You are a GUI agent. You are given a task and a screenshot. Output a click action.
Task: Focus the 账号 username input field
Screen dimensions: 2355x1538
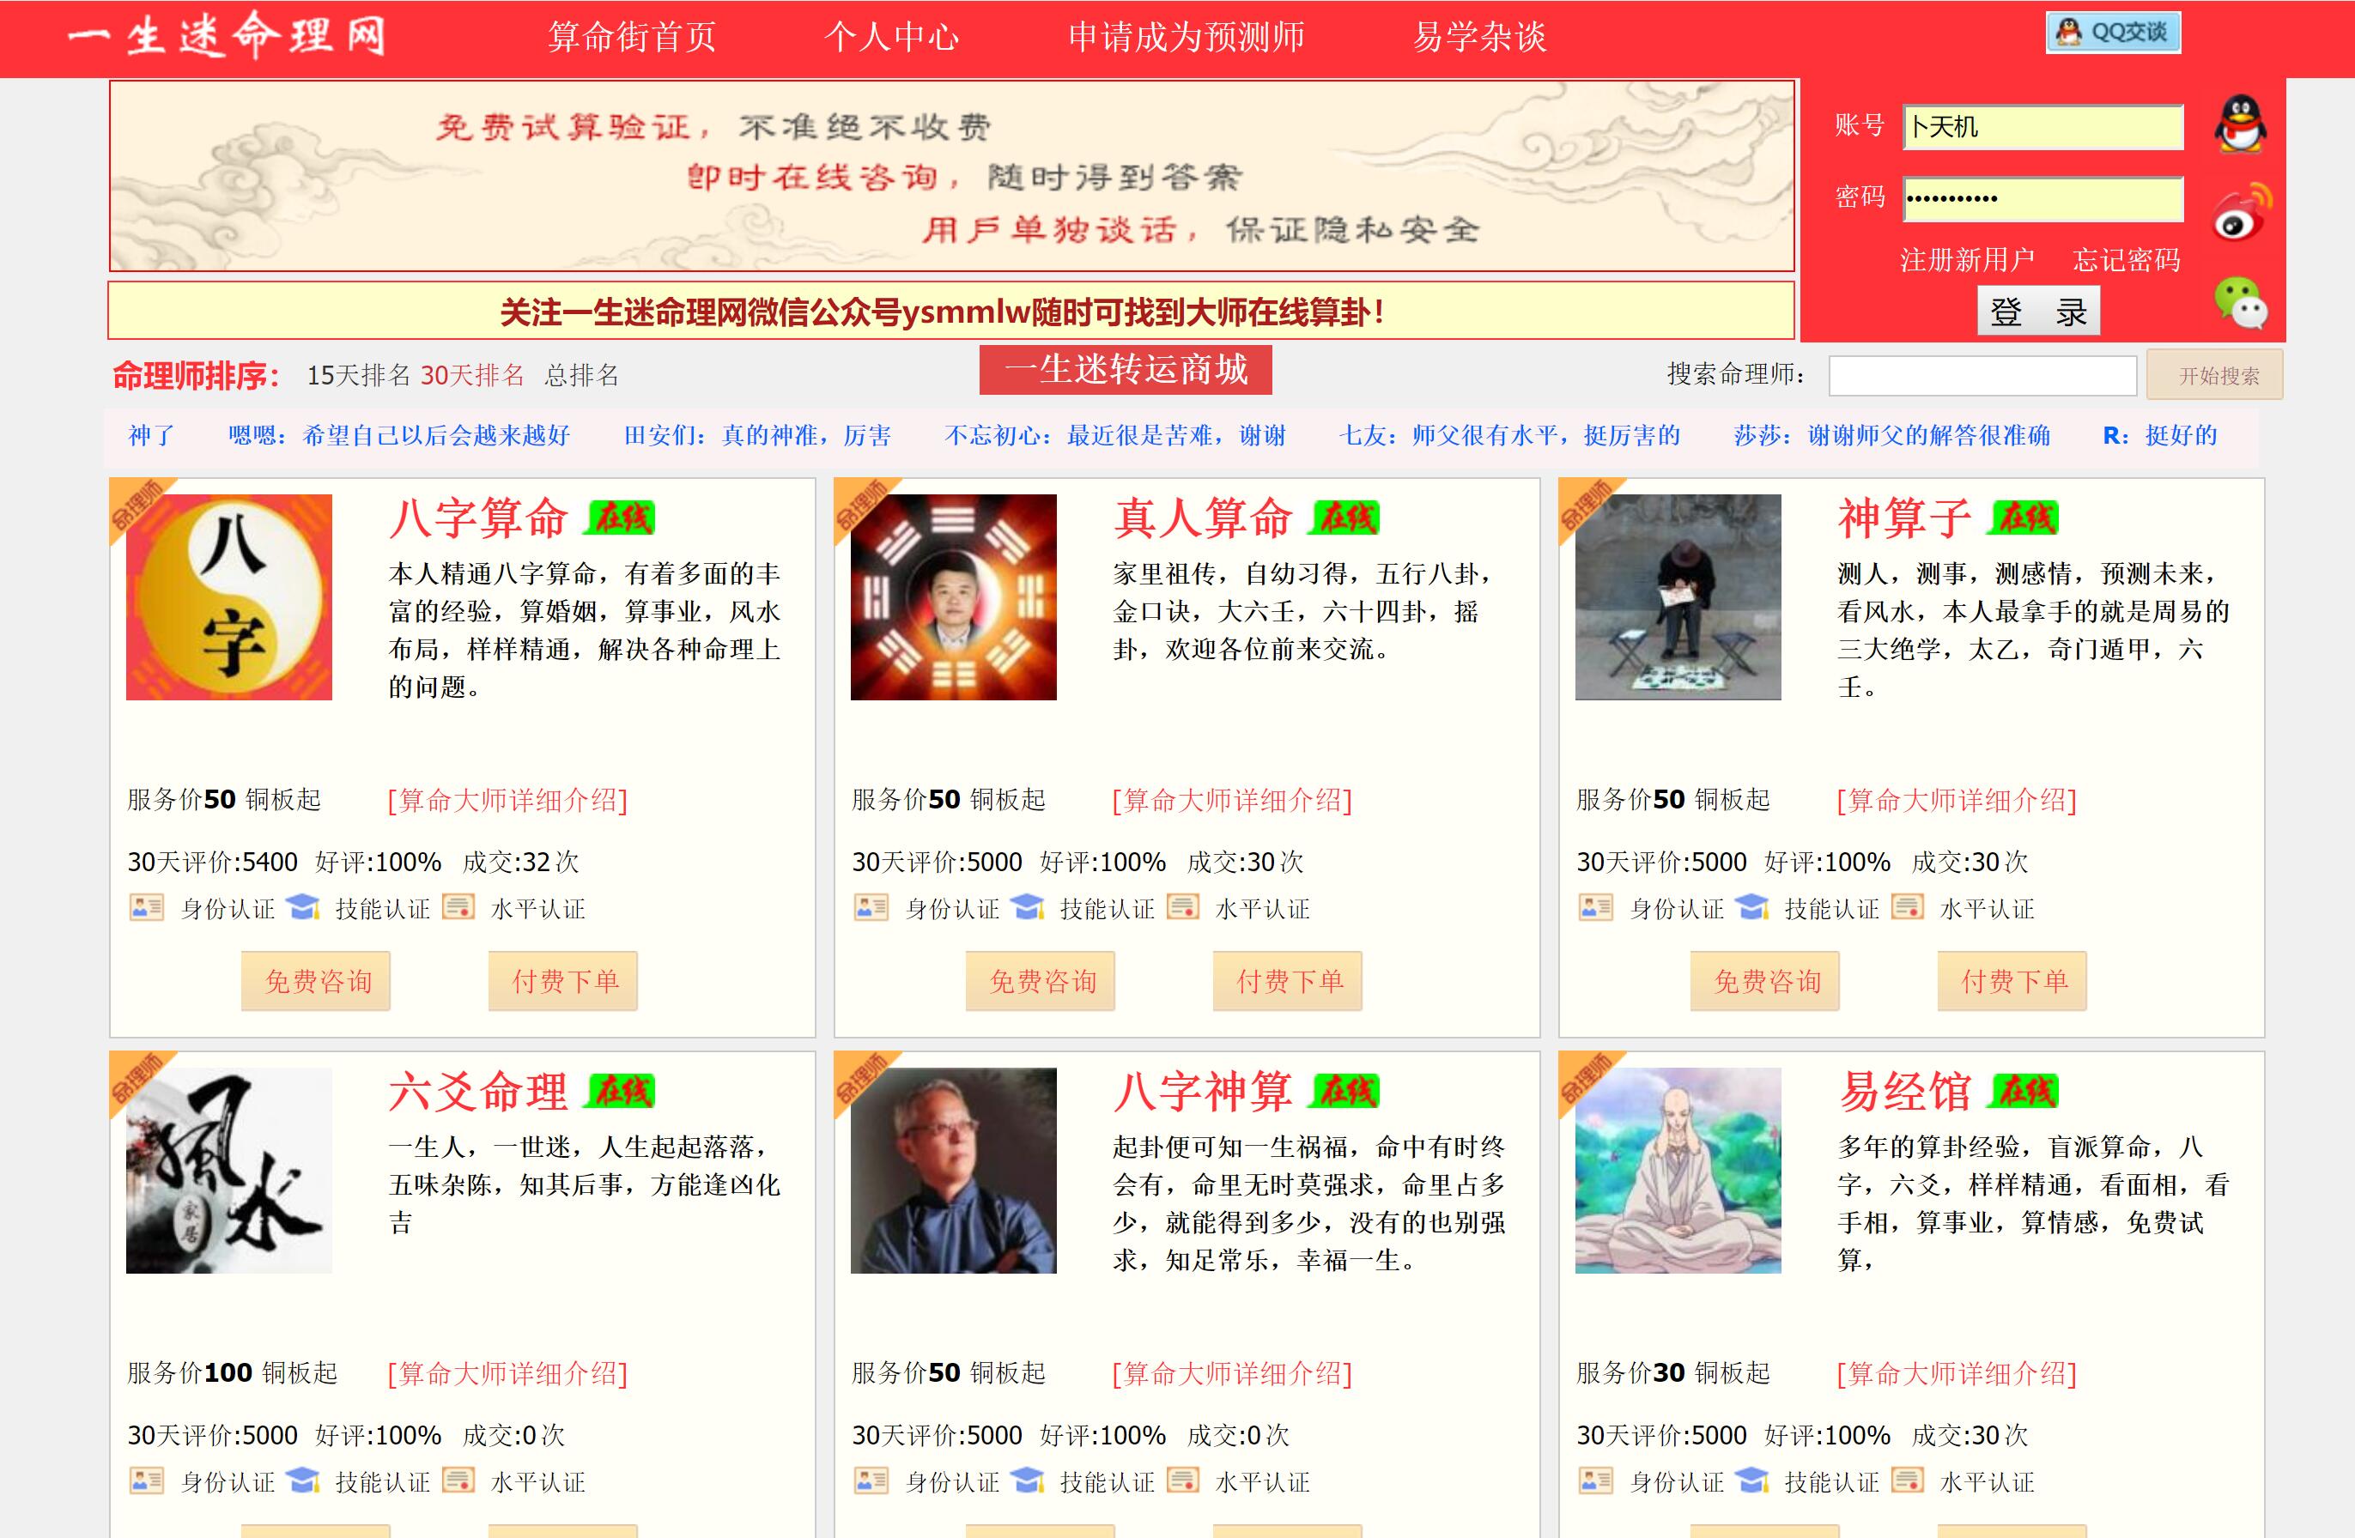click(x=2042, y=128)
